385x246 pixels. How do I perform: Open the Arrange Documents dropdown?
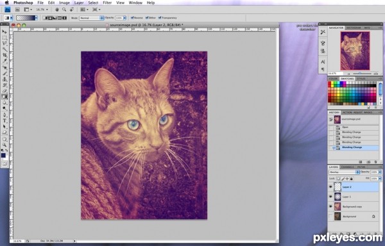[x=83, y=10]
